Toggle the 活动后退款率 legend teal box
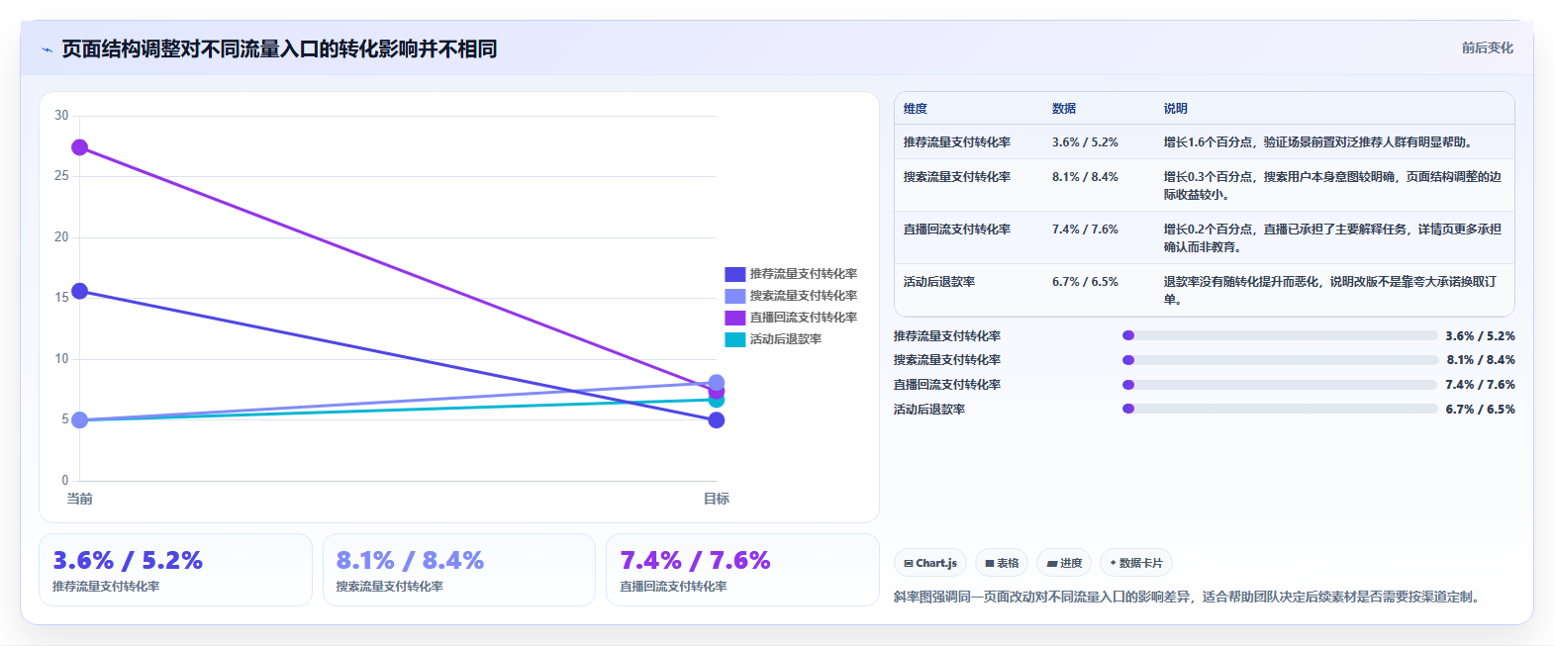 734,339
